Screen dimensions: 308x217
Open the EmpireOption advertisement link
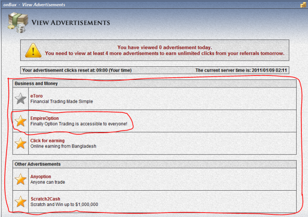[44, 118]
